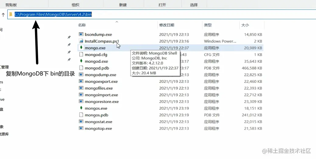The image size is (316, 159).
Task: Select the file named mongorestore.exe
Action: point(102,101)
